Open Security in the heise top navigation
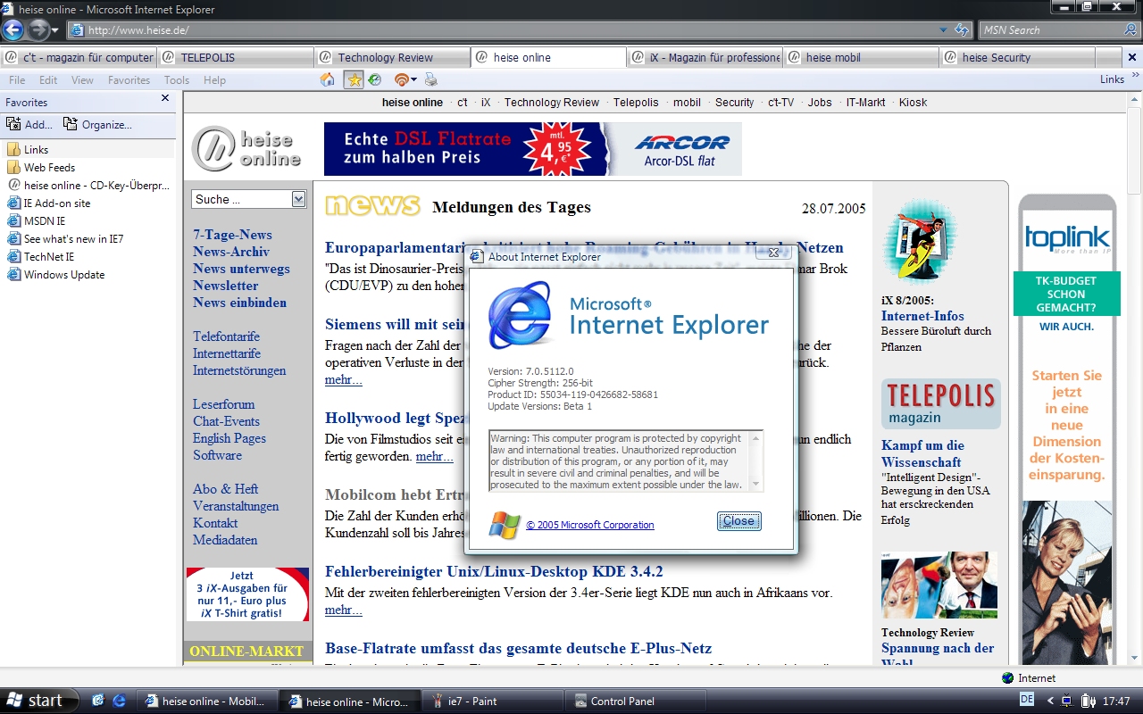This screenshot has height=714, width=1143. click(x=734, y=103)
